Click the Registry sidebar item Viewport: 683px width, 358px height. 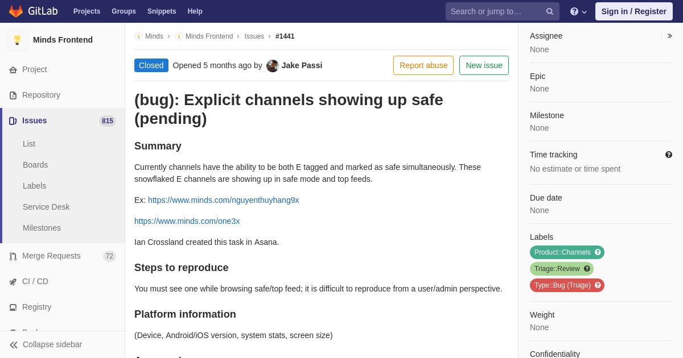tap(63, 307)
